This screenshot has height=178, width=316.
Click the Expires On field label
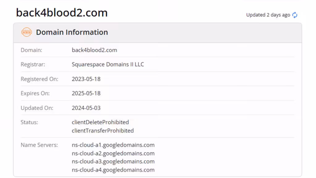pos(35,93)
